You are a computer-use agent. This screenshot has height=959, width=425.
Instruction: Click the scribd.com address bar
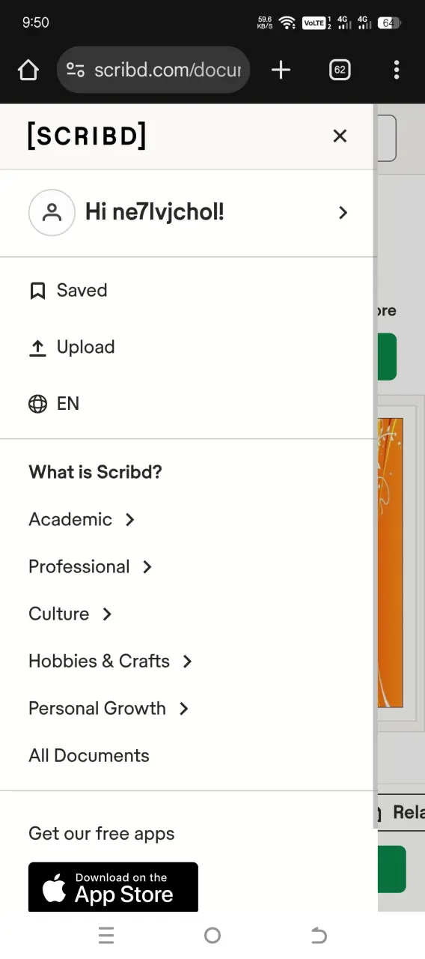[153, 70]
